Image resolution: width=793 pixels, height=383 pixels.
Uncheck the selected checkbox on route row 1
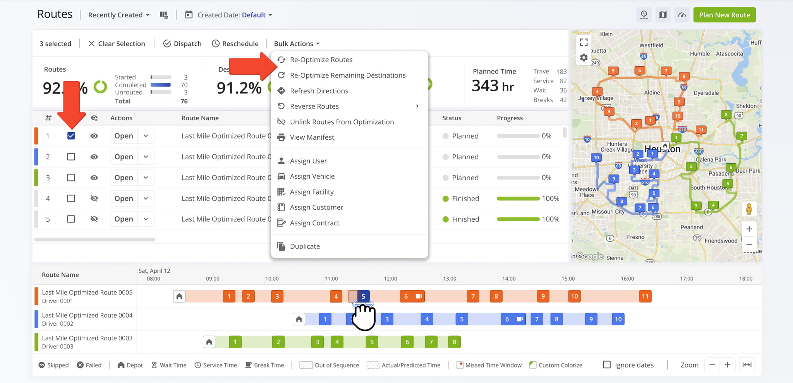71,135
